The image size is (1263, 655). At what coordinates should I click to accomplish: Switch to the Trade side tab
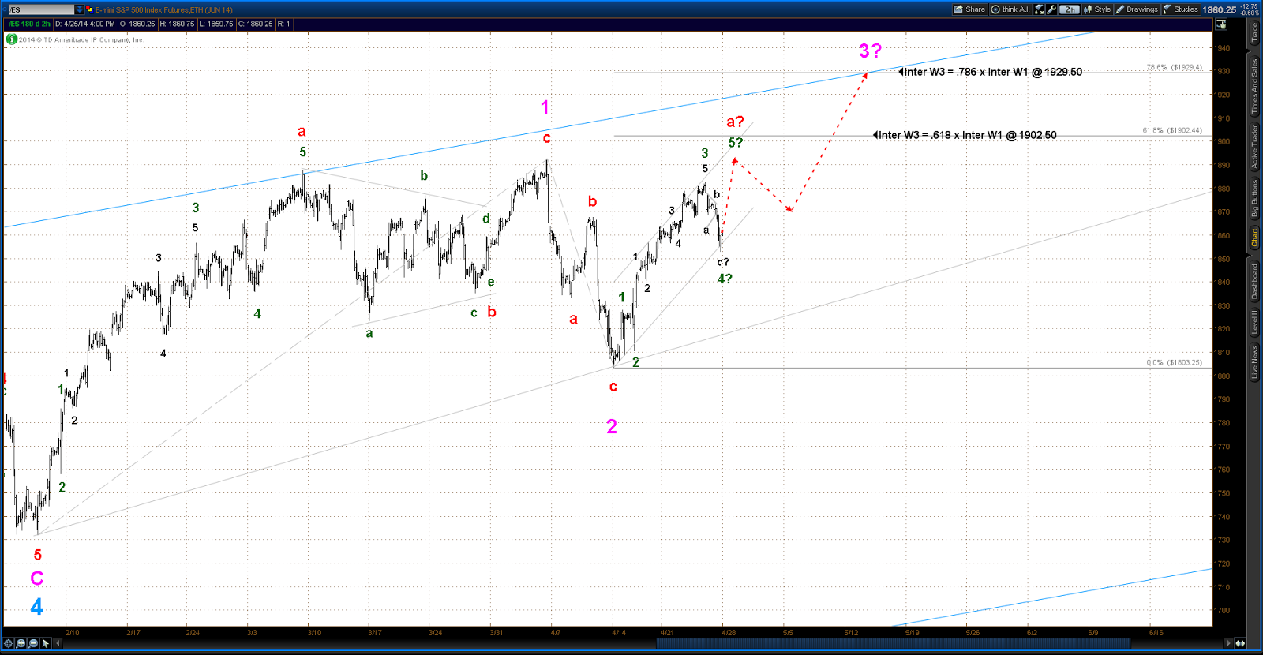pyautogui.click(x=1254, y=33)
